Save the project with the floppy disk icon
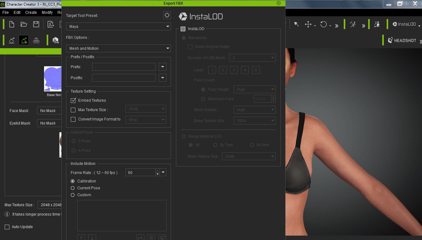This screenshot has width=422, height=240. pos(36,24)
